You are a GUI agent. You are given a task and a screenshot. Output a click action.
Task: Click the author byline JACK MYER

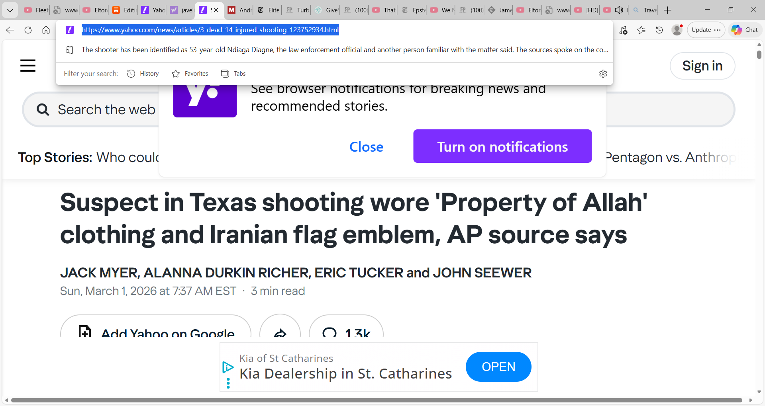tap(99, 273)
